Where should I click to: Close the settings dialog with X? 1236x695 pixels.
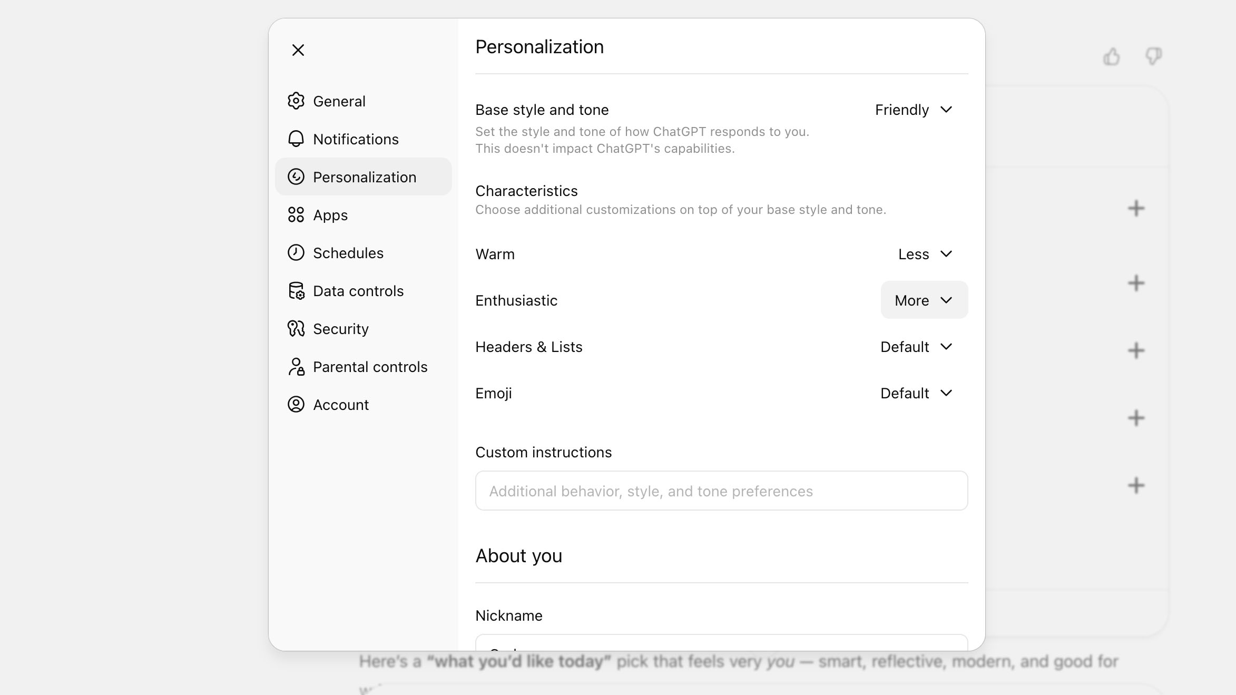pos(298,50)
